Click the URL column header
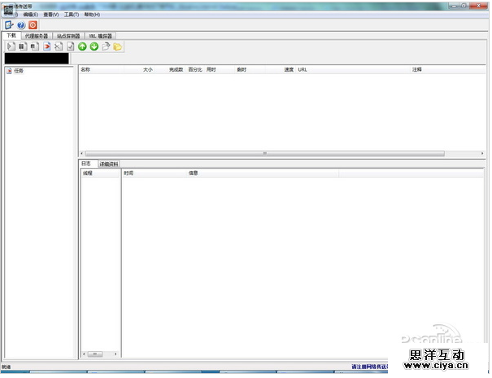The height and width of the screenshot is (378, 492). (303, 69)
